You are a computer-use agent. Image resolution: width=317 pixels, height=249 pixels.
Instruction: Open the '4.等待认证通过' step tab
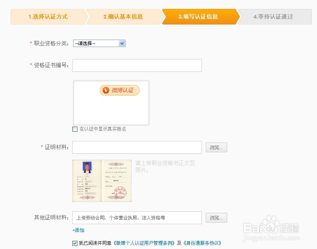pos(274,16)
